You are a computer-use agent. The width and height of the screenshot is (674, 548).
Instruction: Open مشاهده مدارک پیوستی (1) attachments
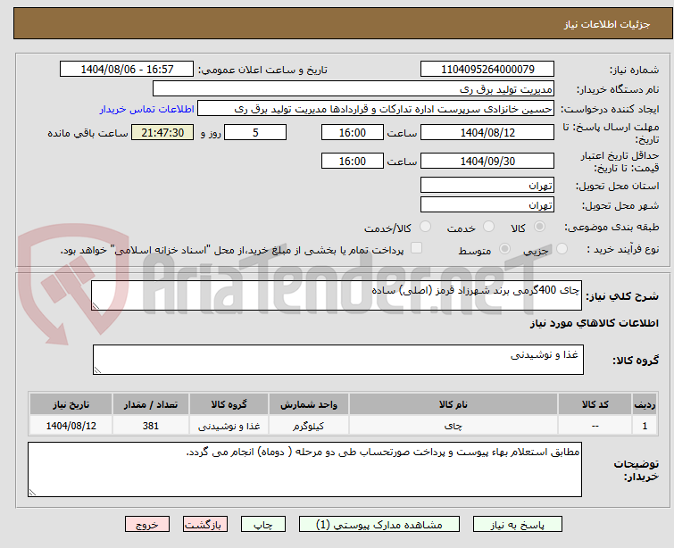click(379, 525)
